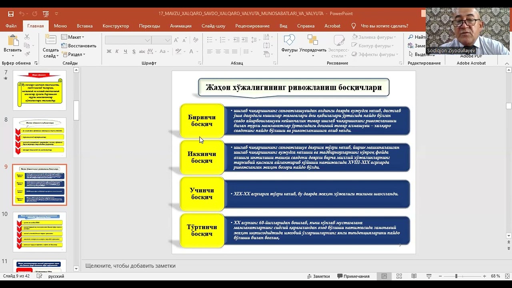This screenshot has height=288, width=512.
Task: Toggle bold Ж formatting
Action: click(109, 52)
